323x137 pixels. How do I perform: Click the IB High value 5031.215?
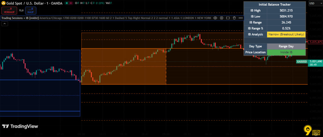pyautogui.click(x=286, y=10)
